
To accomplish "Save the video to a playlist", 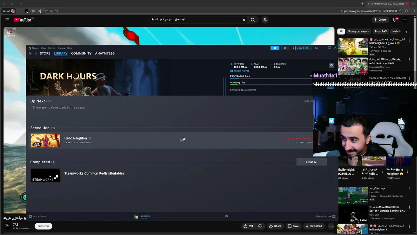I will click(x=293, y=226).
